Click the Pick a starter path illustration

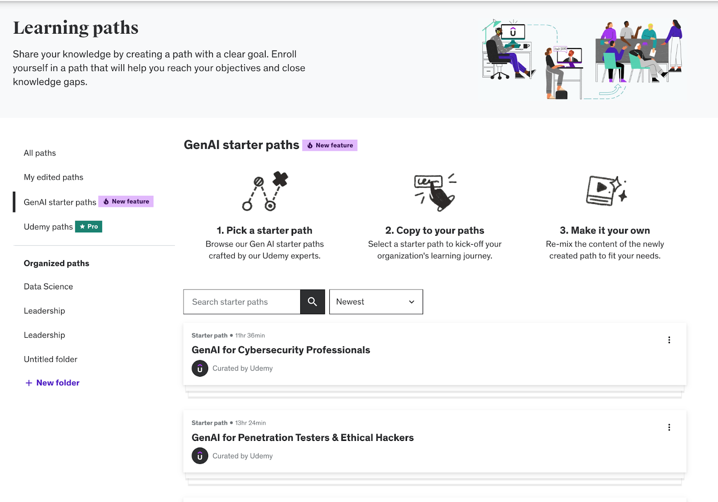265,192
